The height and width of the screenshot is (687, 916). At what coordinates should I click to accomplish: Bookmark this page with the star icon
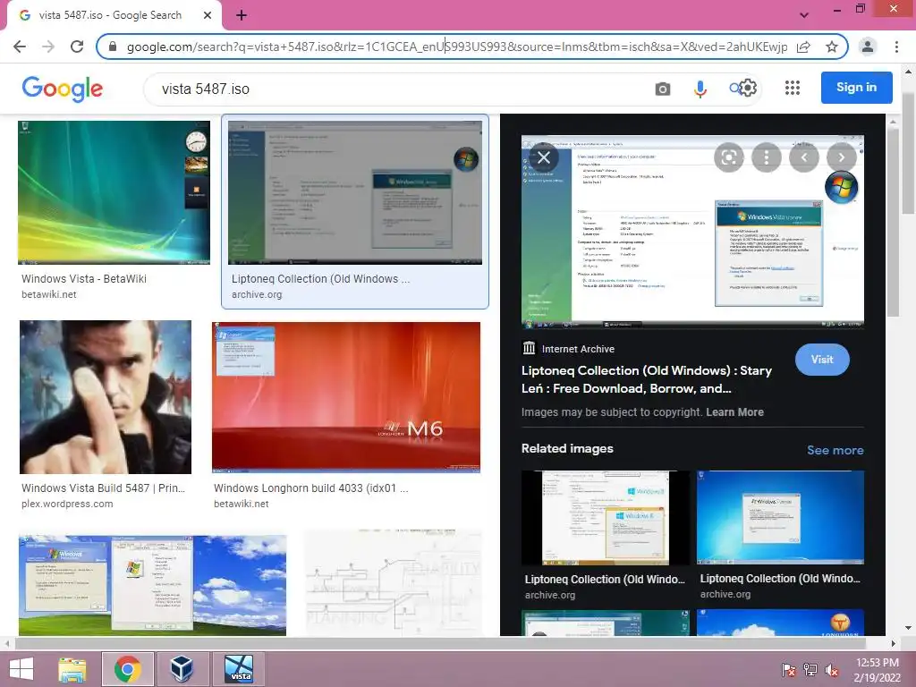click(x=832, y=47)
